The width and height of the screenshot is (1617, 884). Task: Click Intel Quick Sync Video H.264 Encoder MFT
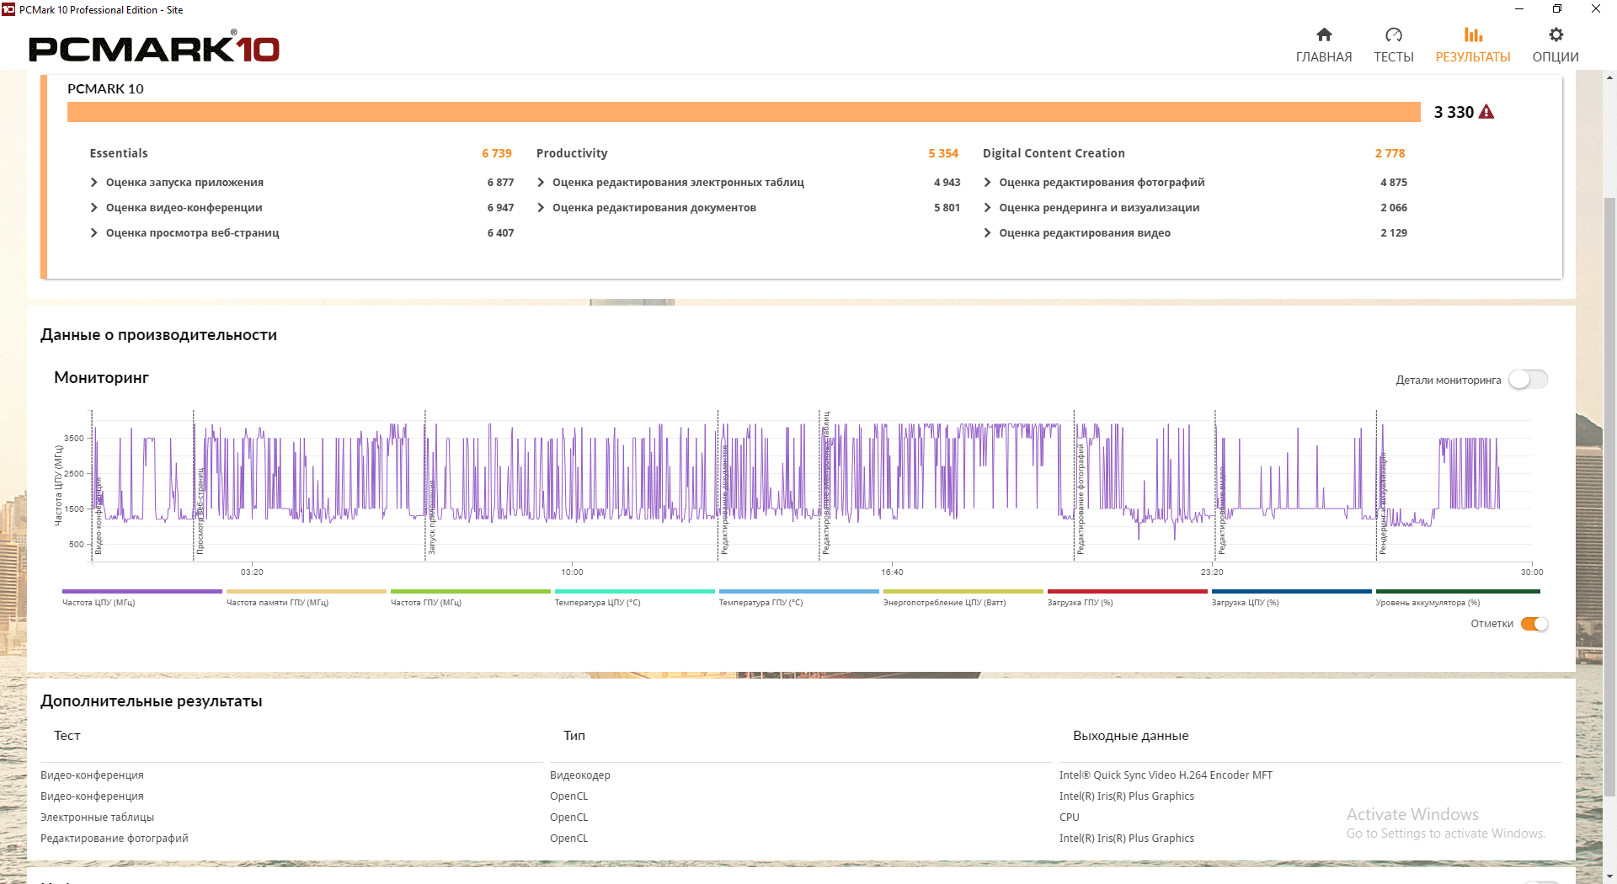coord(1166,775)
